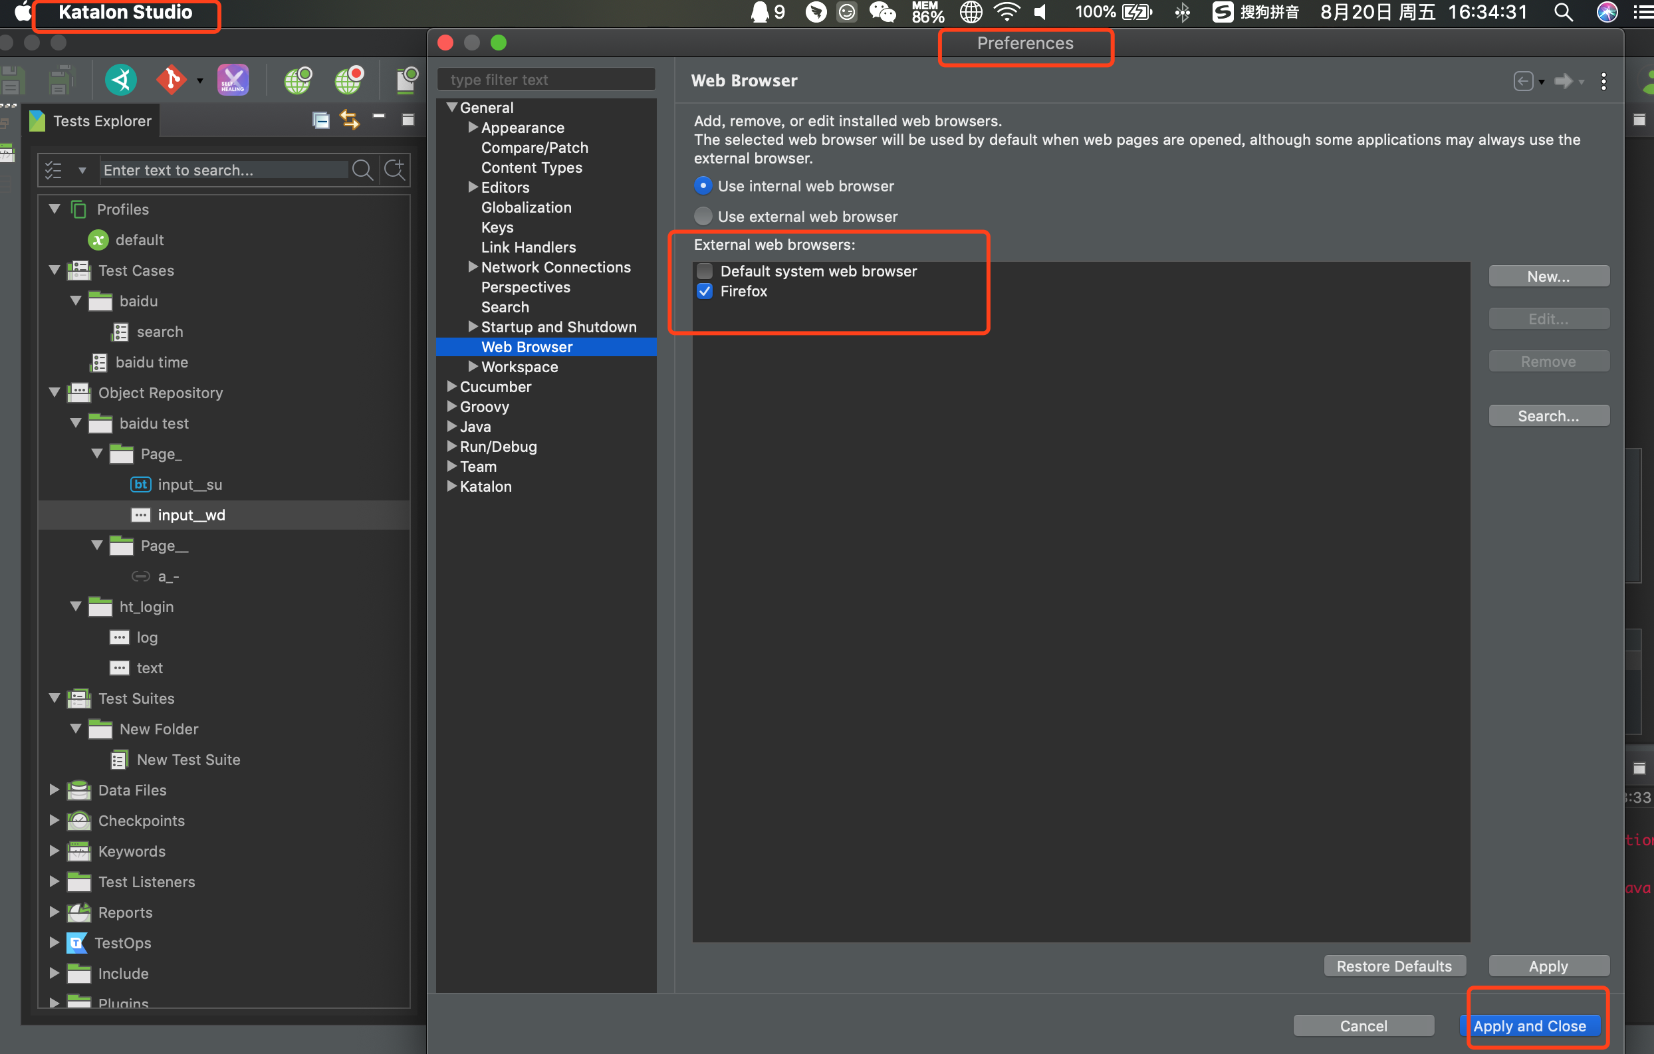Image resolution: width=1654 pixels, height=1054 pixels.
Task: Check Default system web browser
Action: coord(704,270)
